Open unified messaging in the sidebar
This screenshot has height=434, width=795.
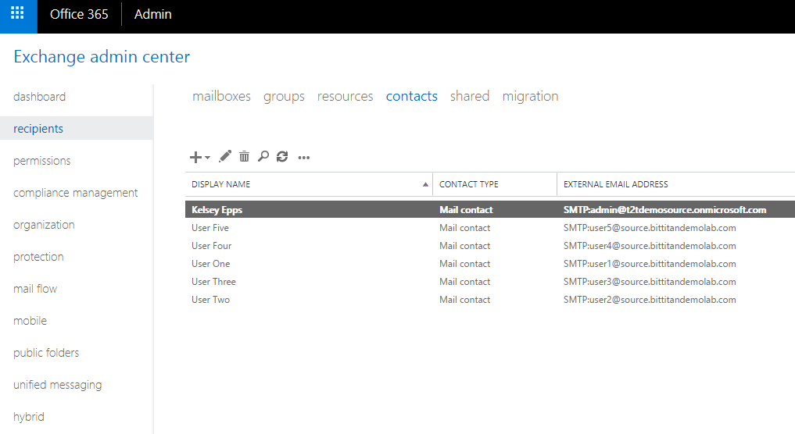58,385
